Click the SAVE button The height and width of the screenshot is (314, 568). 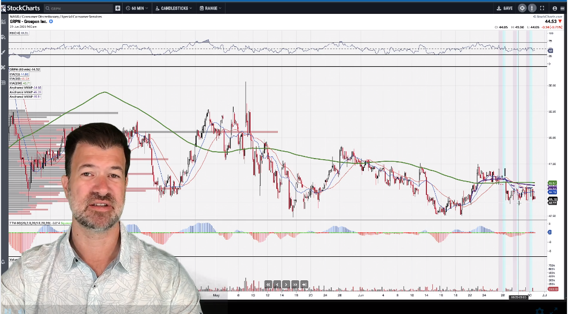[504, 8]
